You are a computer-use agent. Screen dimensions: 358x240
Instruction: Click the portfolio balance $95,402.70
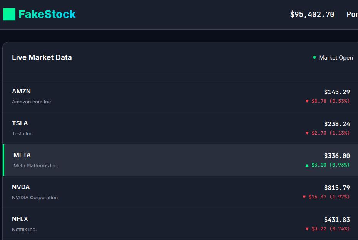[312, 14]
